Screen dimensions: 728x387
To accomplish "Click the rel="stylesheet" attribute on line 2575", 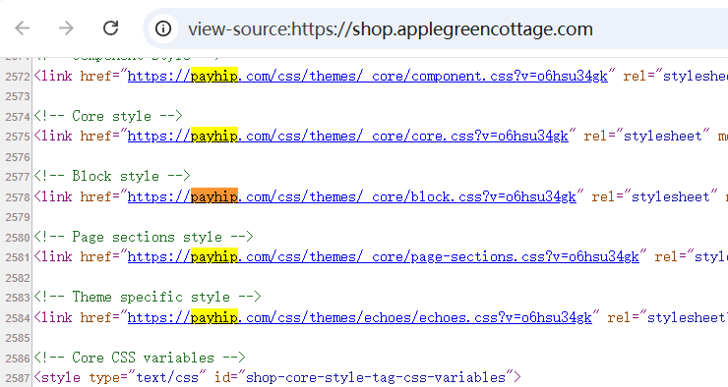I will (x=646, y=137).
